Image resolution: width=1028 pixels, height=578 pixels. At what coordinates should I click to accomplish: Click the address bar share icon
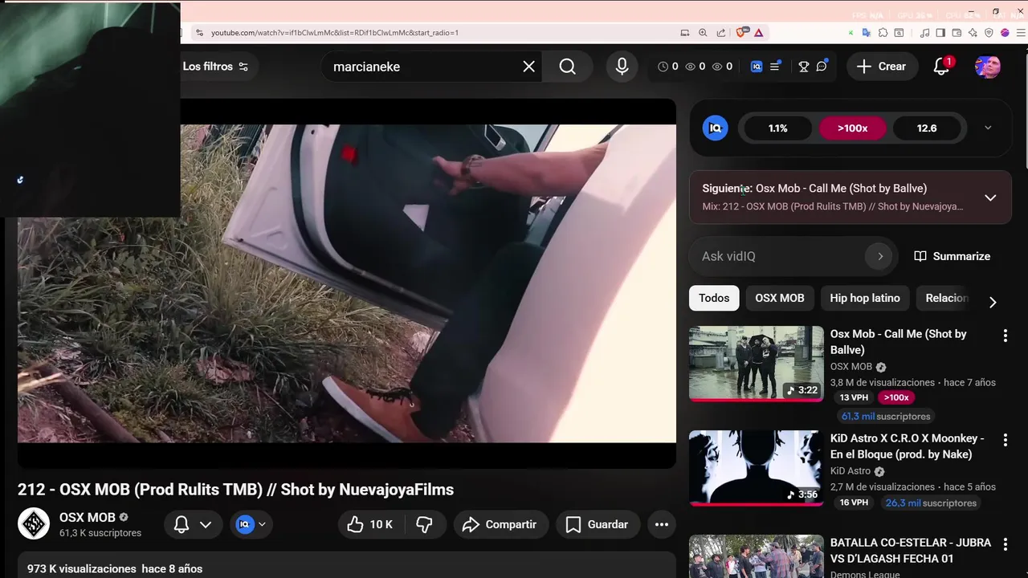[x=721, y=33]
